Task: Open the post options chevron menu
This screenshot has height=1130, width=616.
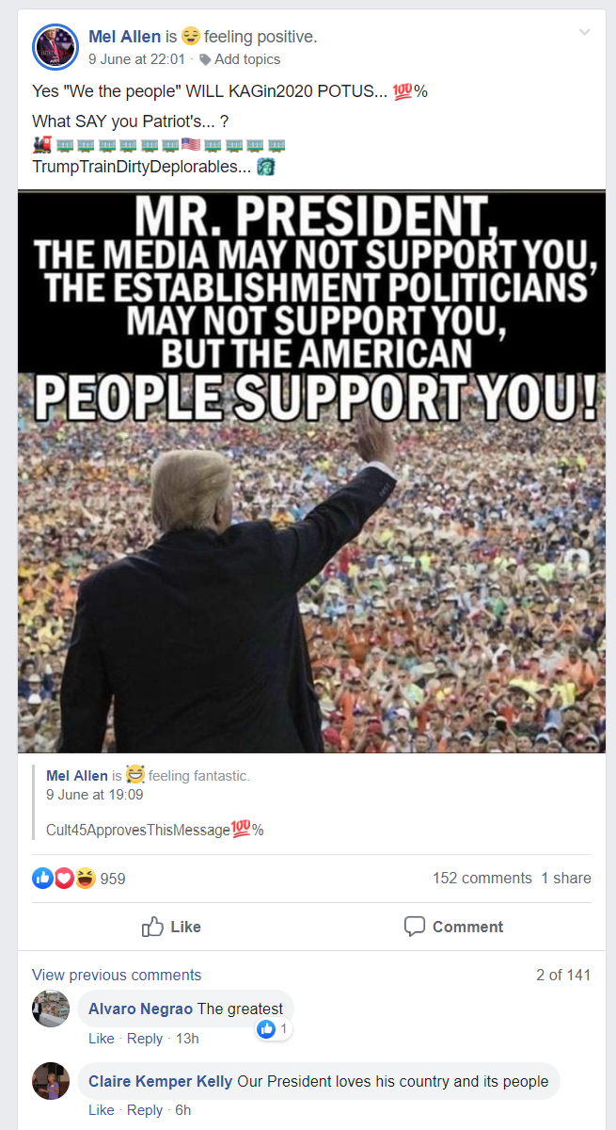Action: pos(584,32)
